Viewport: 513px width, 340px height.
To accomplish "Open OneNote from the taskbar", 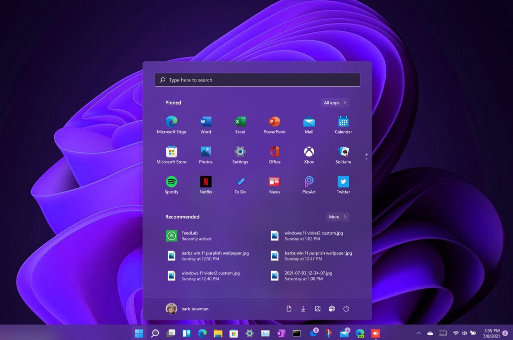I will [281, 333].
